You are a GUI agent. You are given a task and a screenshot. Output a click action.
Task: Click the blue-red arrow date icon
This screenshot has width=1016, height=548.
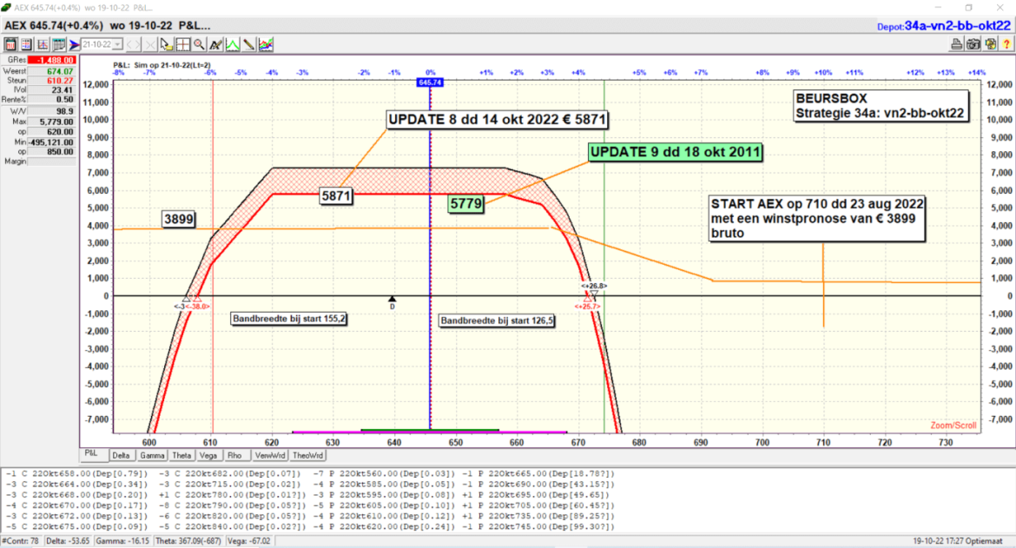point(75,44)
